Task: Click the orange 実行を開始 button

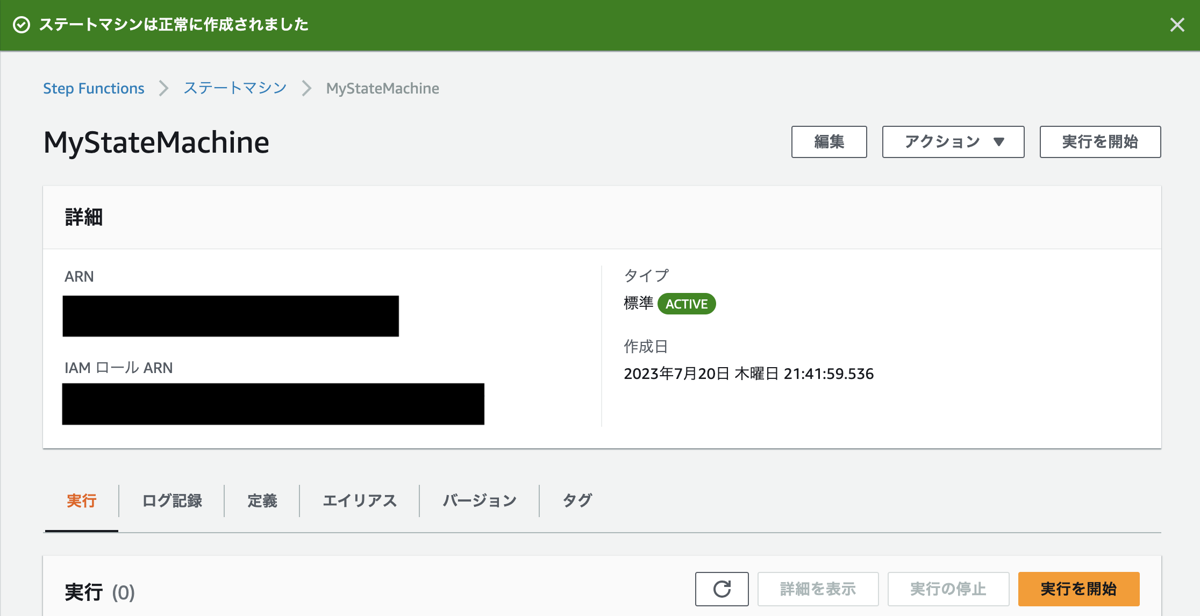Action: (x=1078, y=589)
